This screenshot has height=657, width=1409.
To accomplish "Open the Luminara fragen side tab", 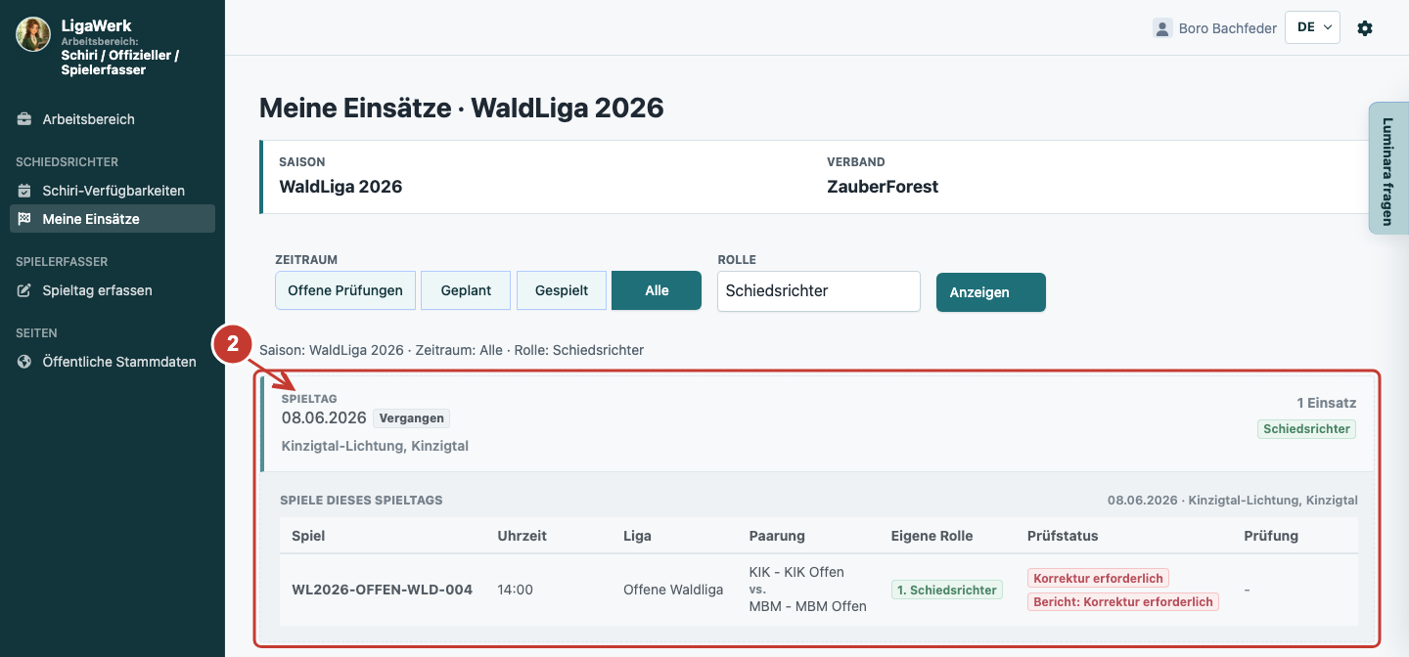I will pyautogui.click(x=1387, y=168).
